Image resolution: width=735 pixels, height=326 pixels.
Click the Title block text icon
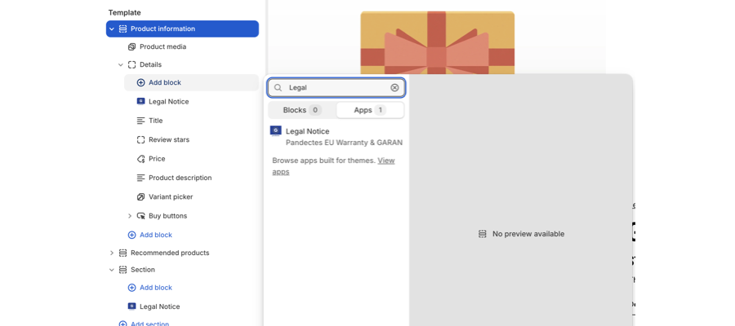pos(140,121)
